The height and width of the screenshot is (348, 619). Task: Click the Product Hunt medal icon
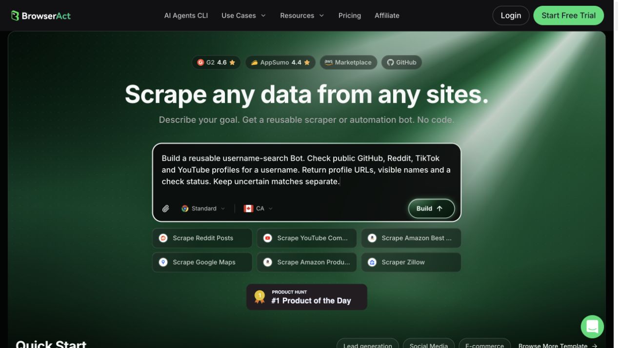pos(260,297)
